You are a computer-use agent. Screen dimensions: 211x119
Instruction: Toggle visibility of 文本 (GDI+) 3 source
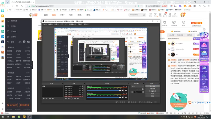(80, 95)
